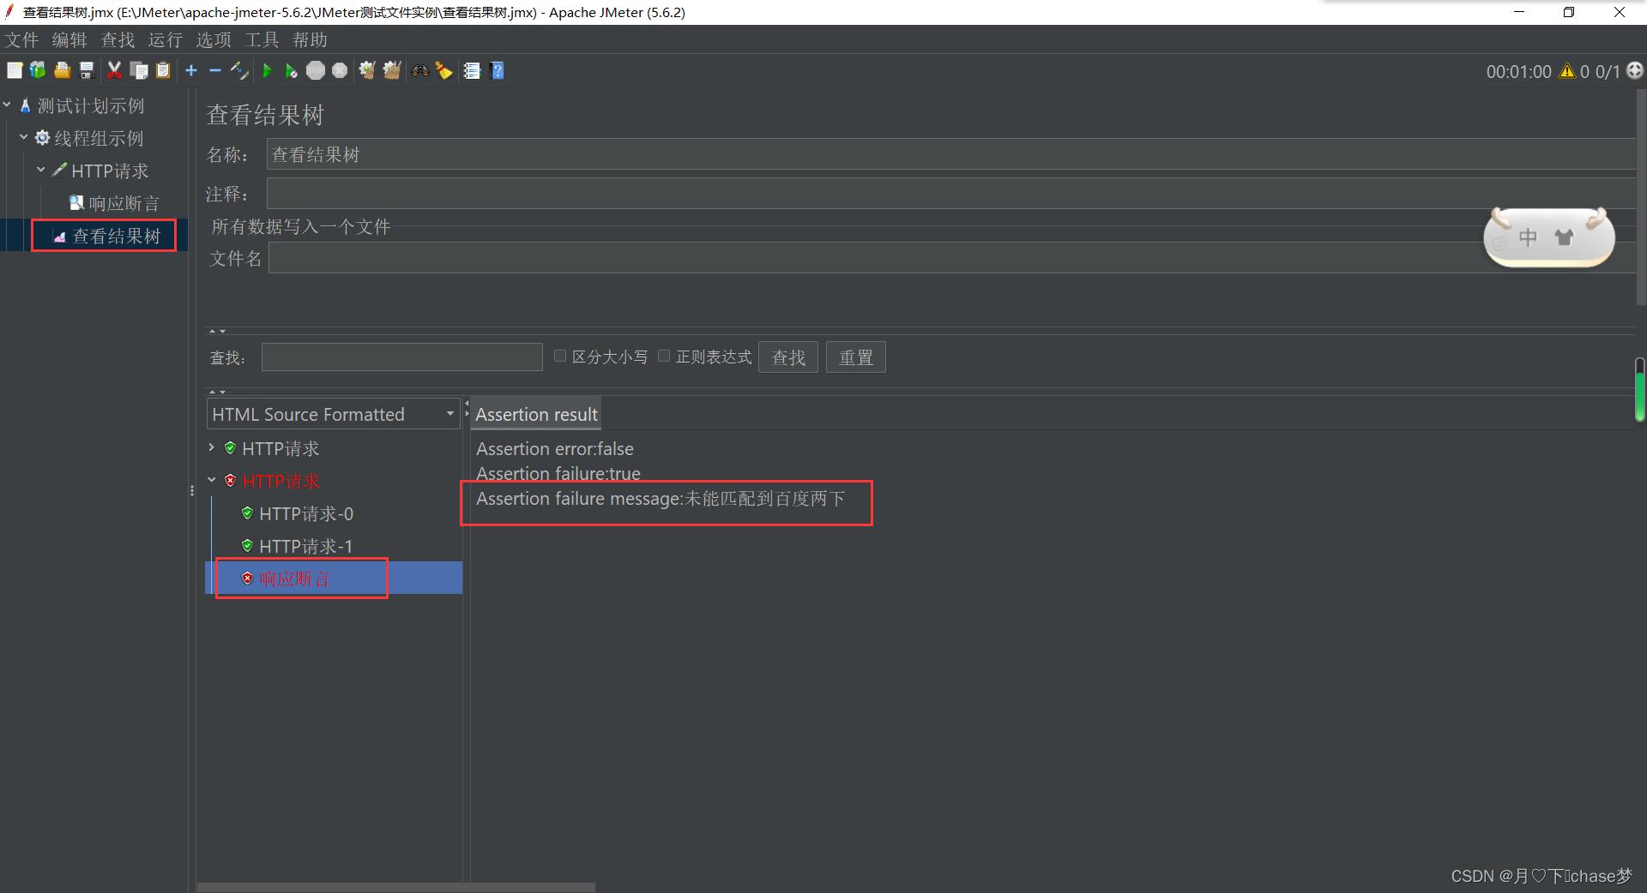Start test with no pauses
Image resolution: width=1647 pixels, height=893 pixels.
pyautogui.click(x=292, y=71)
